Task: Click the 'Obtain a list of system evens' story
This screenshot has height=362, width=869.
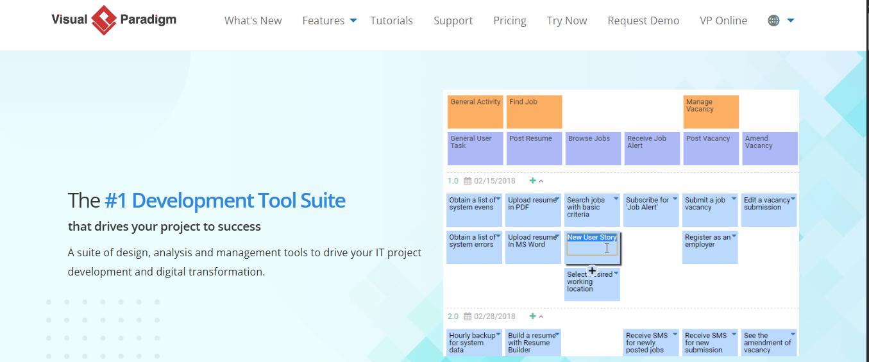Action: point(474,210)
